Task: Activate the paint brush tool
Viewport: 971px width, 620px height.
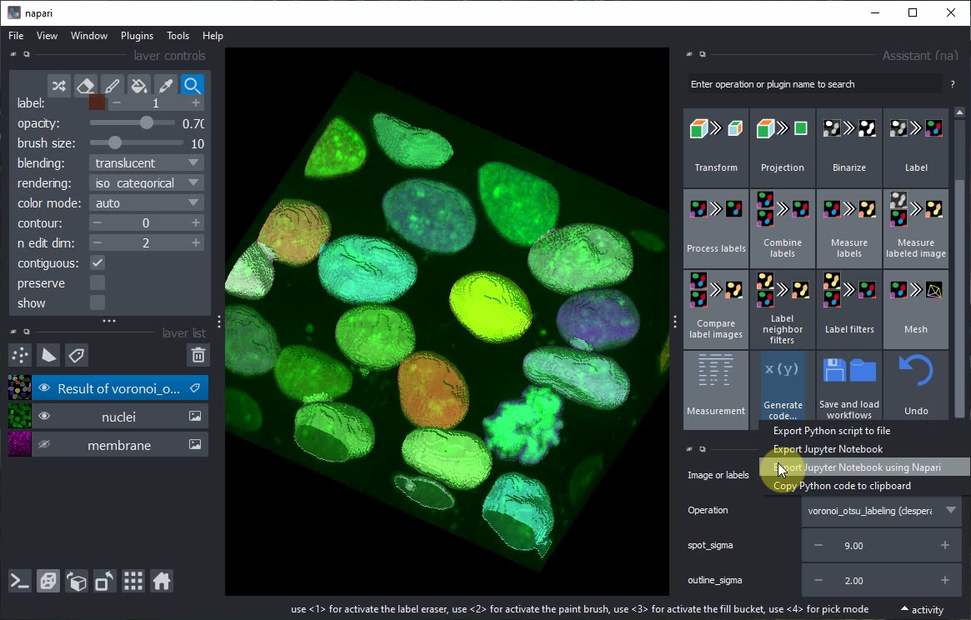Action: [112, 86]
